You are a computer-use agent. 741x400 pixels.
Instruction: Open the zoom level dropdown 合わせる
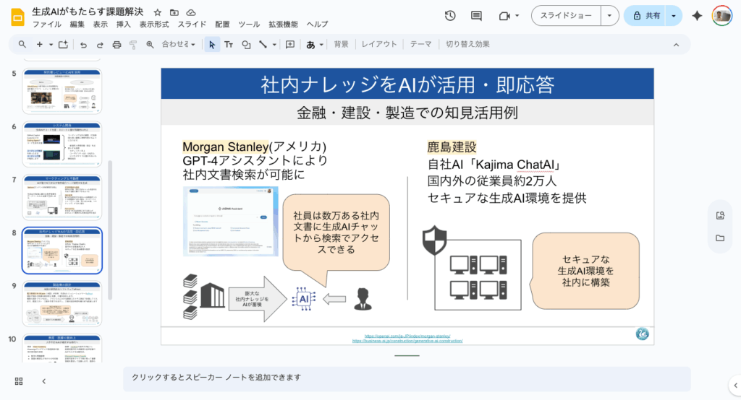tap(178, 44)
